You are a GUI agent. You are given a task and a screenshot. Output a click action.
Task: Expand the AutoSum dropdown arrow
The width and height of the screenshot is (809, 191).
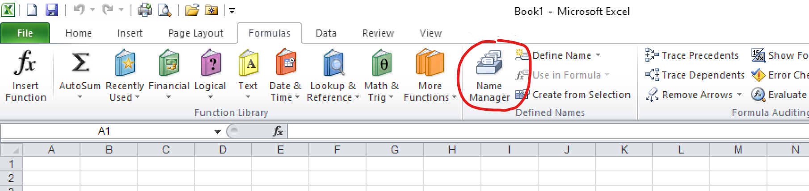[x=80, y=97]
